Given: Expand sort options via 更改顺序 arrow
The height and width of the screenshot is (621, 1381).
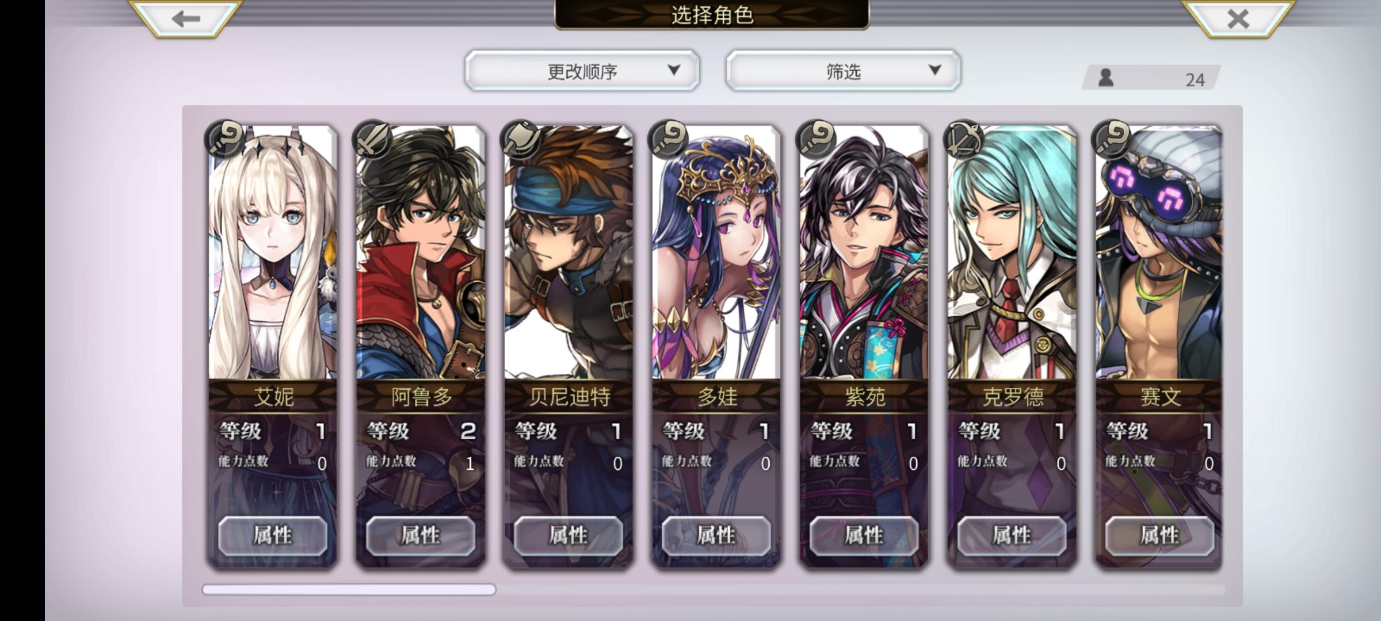Looking at the screenshot, I should [x=674, y=70].
